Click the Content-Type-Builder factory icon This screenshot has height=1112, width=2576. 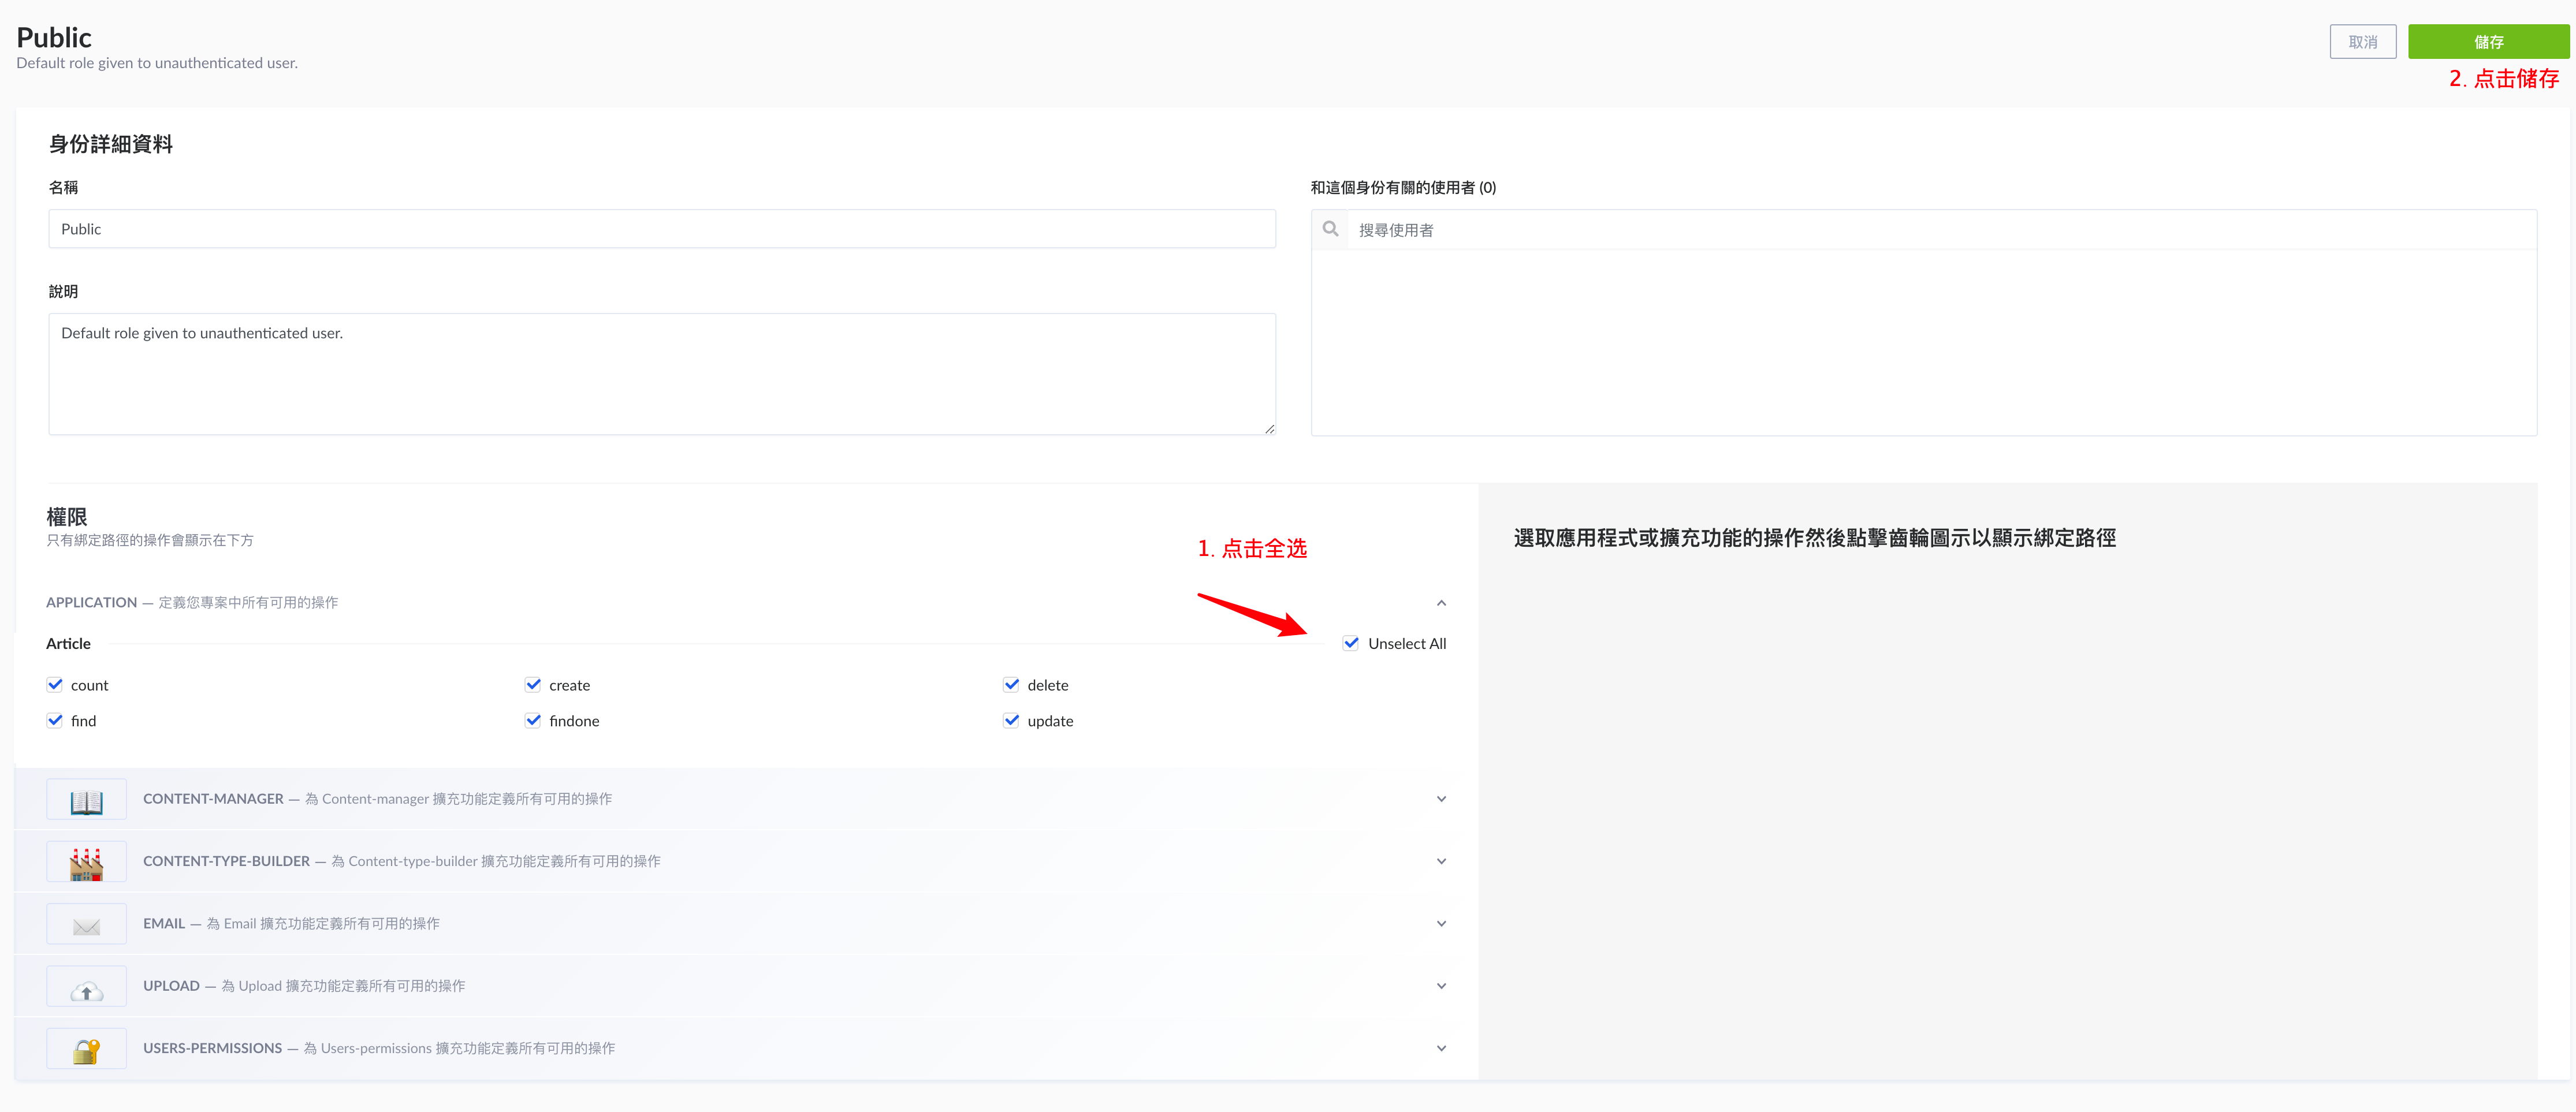[x=86, y=862]
